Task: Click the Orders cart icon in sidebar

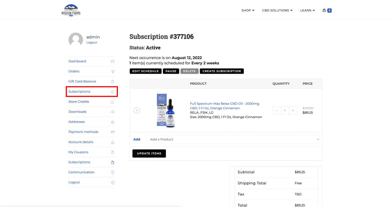Action: tap(113, 72)
